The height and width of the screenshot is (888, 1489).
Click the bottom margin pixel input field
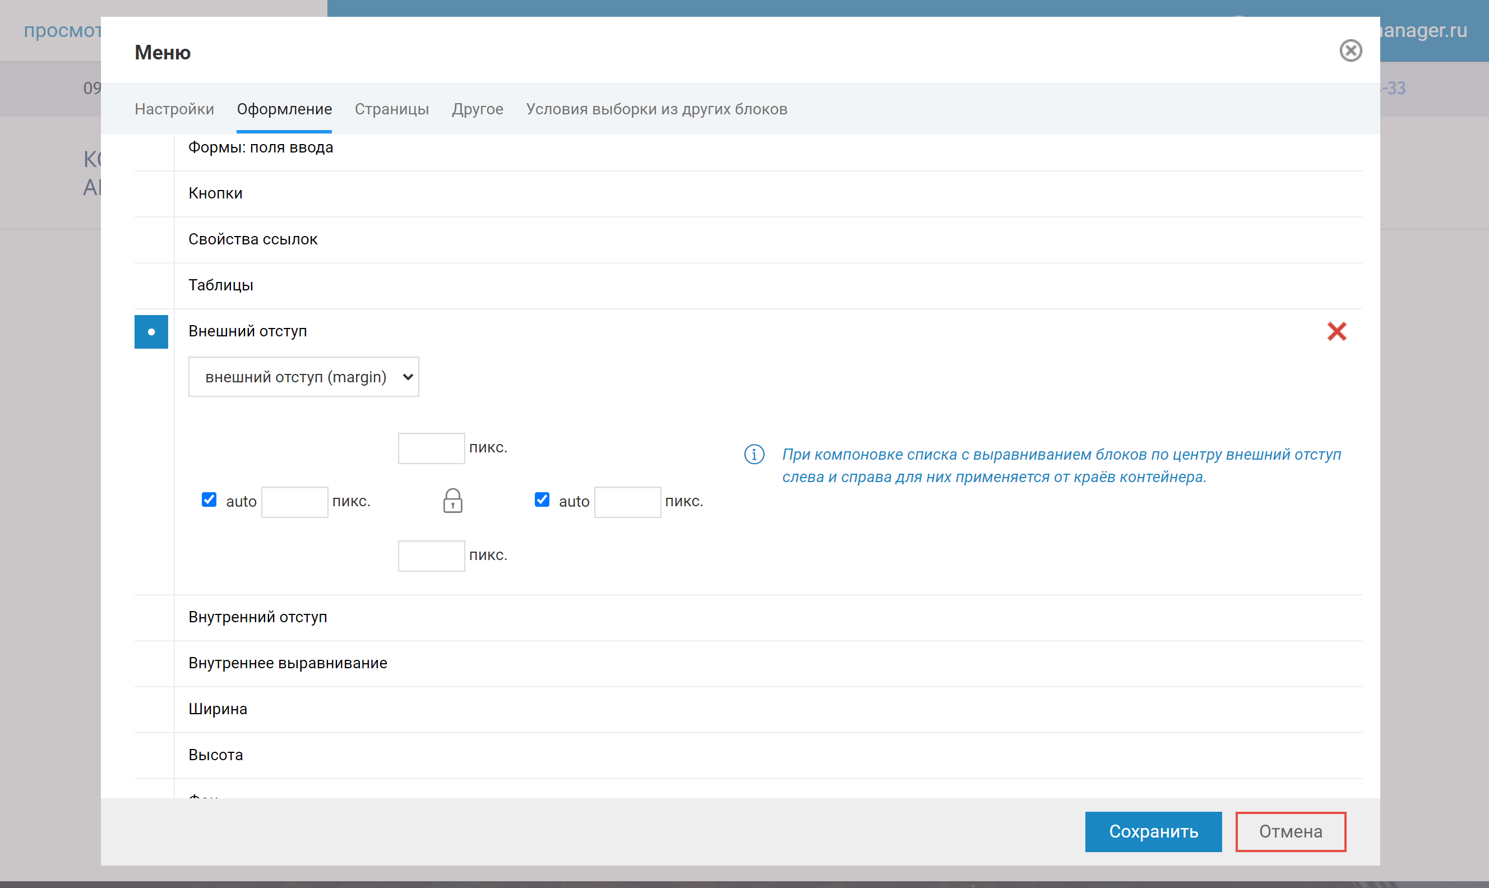click(x=431, y=556)
